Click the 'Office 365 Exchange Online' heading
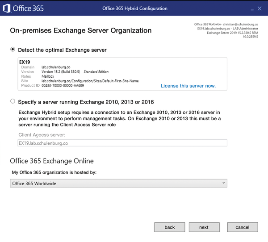This screenshot has width=268, height=242. (x=52, y=161)
